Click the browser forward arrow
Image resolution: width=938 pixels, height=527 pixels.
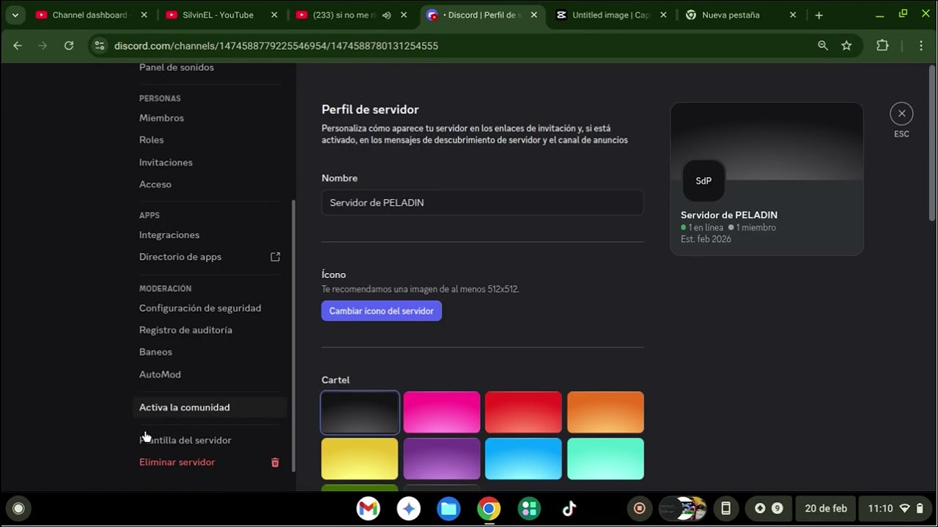(x=43, y=45)
